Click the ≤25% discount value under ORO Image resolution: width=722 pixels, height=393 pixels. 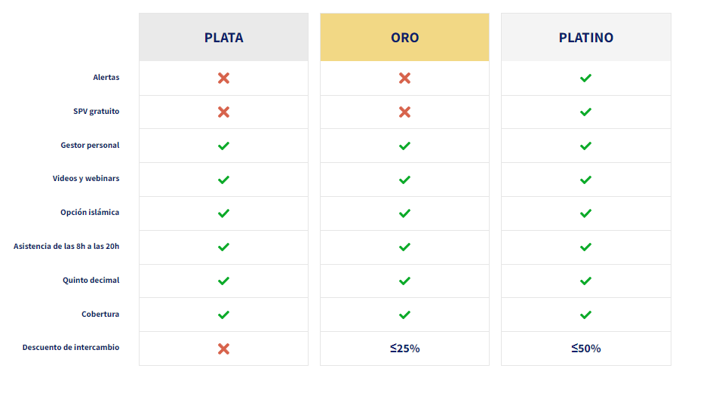[x=405, y=348]
